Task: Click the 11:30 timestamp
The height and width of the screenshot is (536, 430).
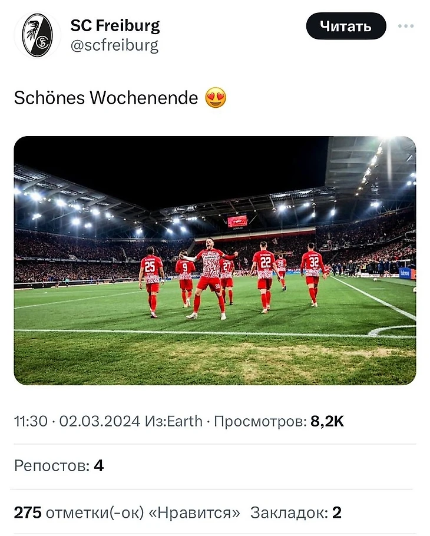Action: click(30, 421)
